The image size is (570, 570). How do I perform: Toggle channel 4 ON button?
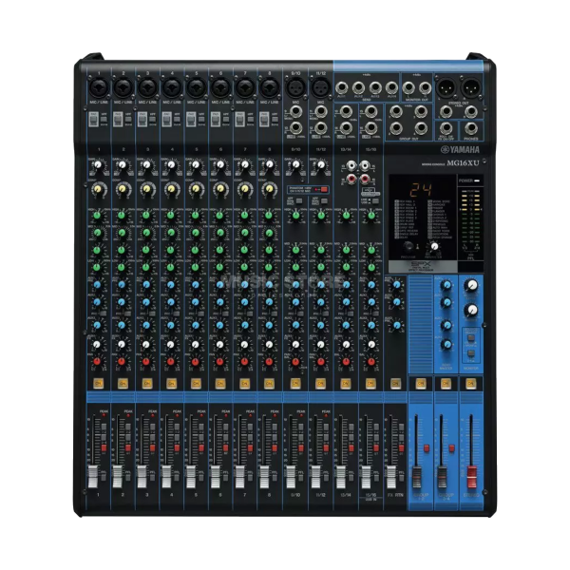point(171,383)
